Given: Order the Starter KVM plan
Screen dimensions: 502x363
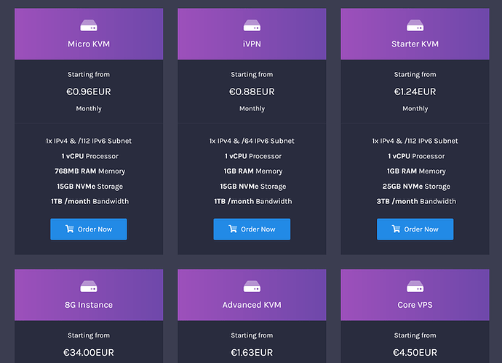Looking at the screenshot, I should point(415,229).
